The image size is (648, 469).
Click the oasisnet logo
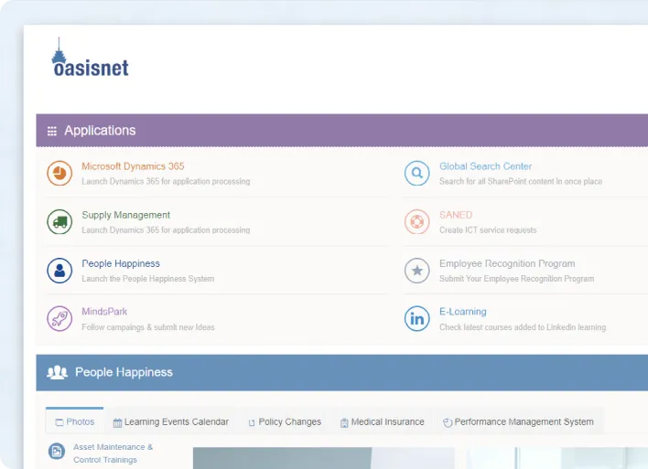pos(90,58)
